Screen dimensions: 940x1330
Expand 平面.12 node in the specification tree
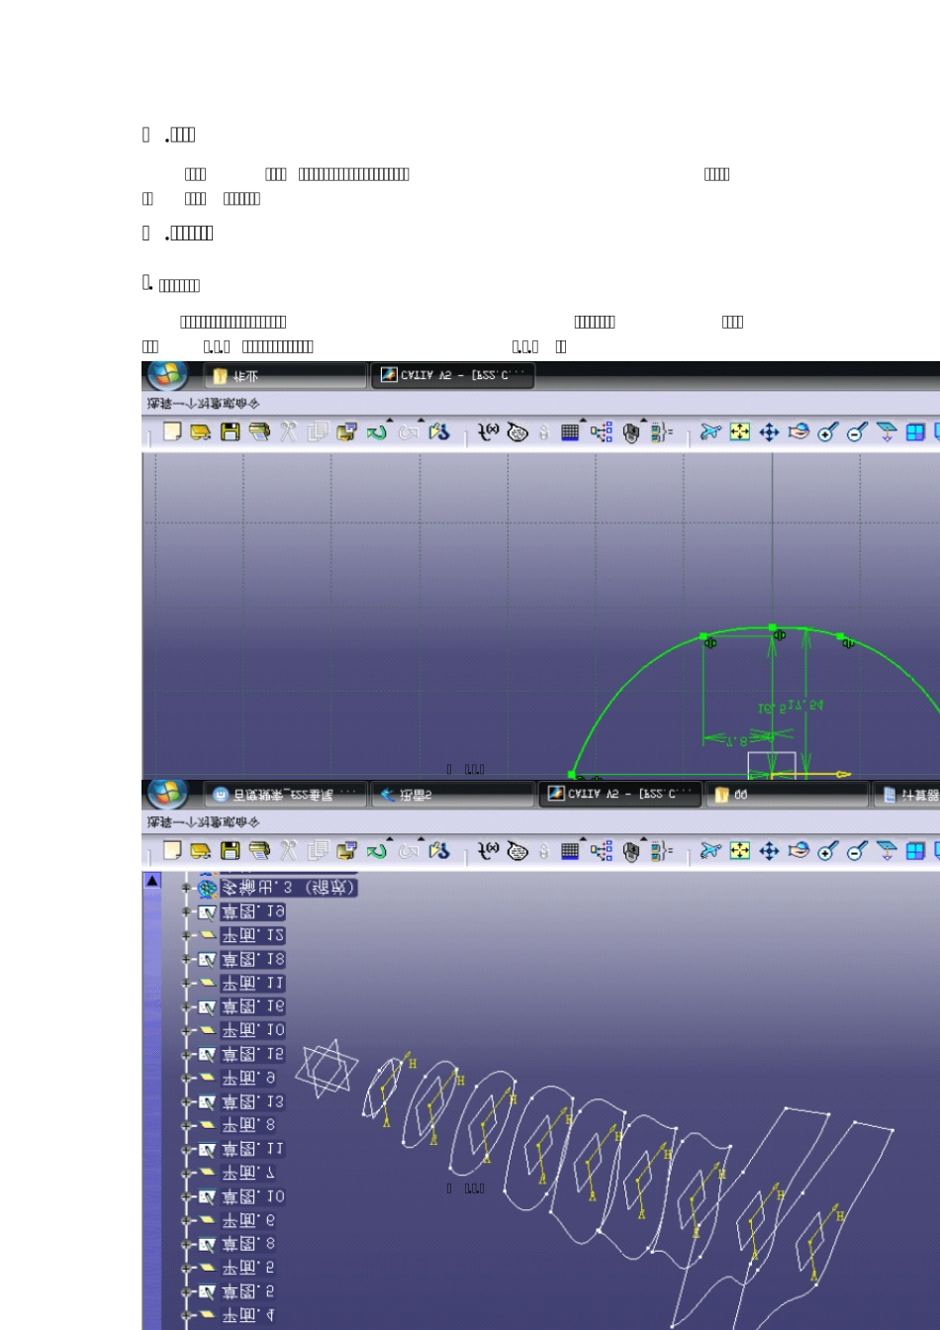pos(186,935)
